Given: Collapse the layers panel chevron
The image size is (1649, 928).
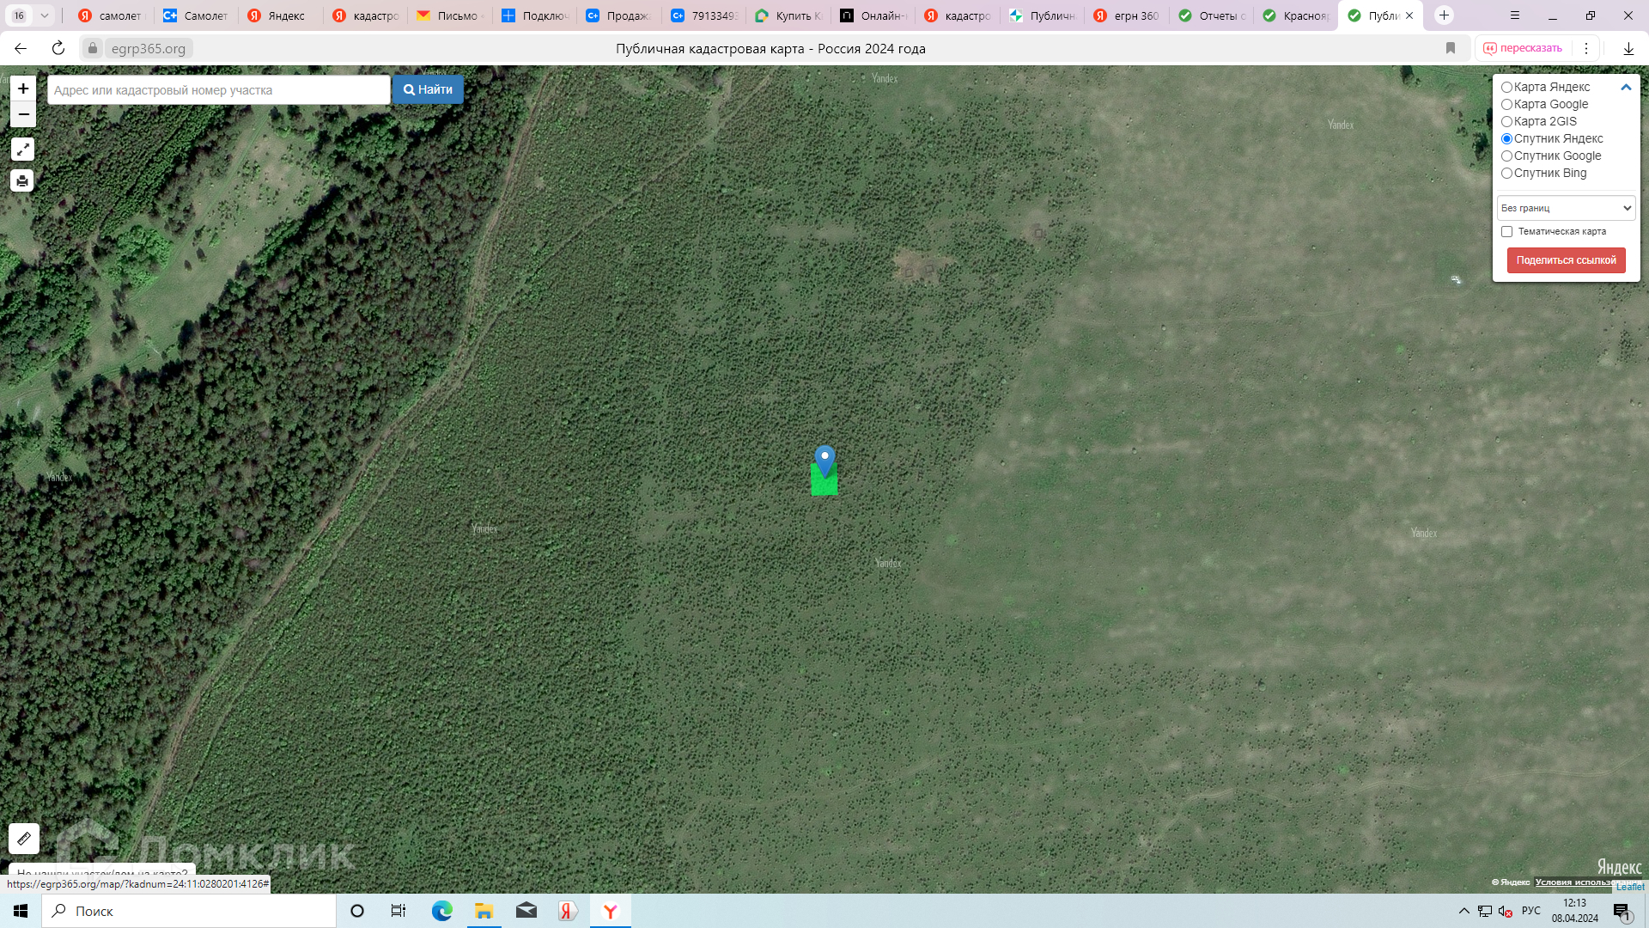Looking at the screenshot, I should pos(1625,87).
